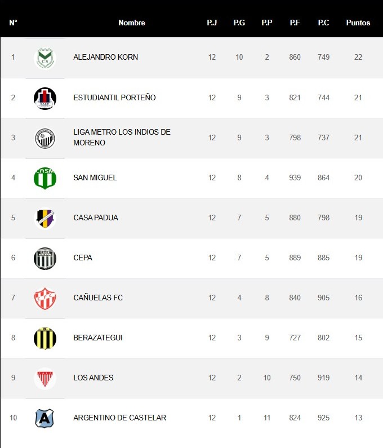Open the ALEJANDRO KORN team name
Image resolution: width=383 pixels, height=448 pixels.
[105, 57]
